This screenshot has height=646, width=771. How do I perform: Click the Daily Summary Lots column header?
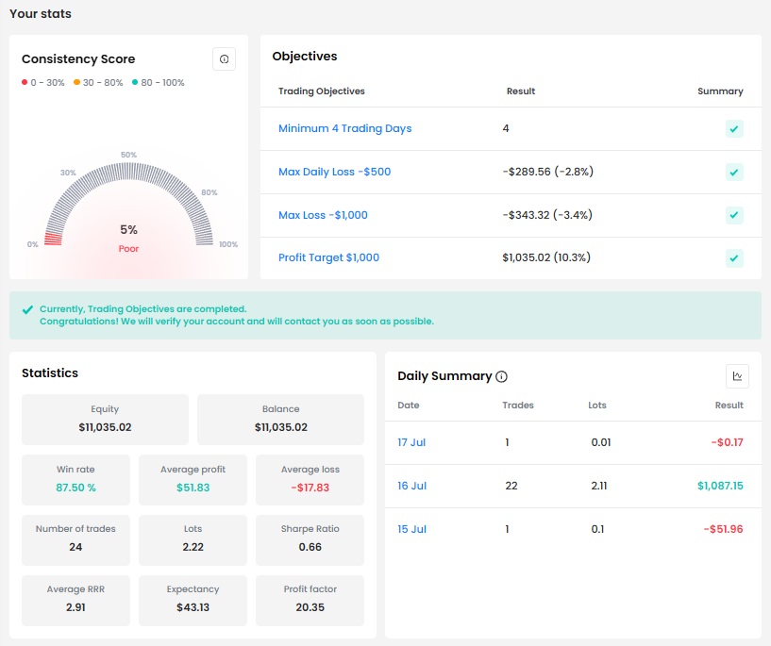point(597,406)
